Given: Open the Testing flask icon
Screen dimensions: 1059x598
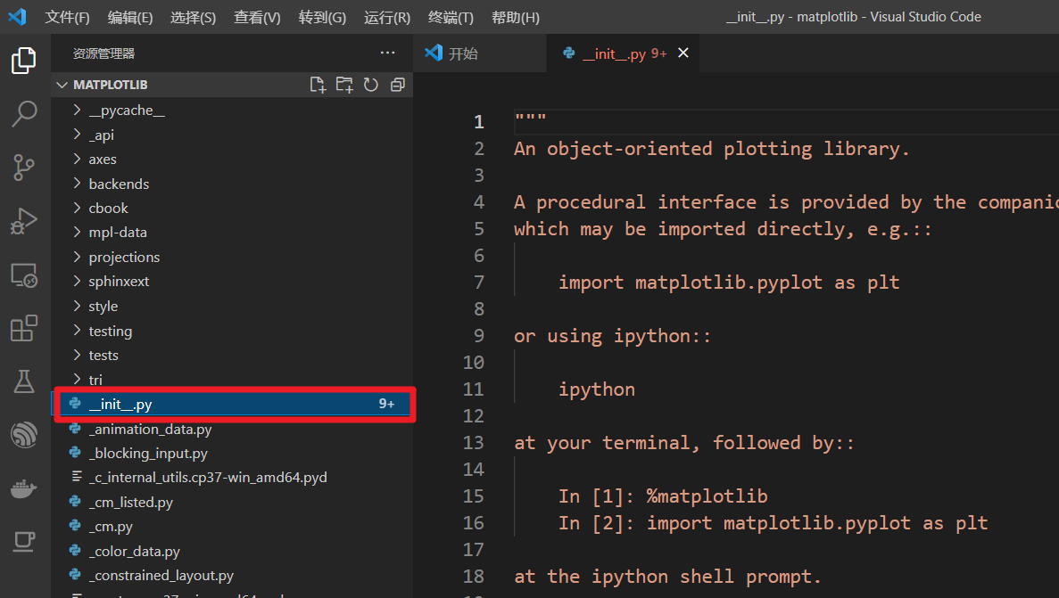Looking at the screenshot, I should pos(24,381).
